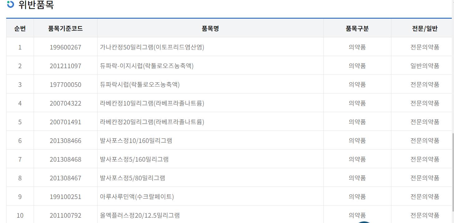Click product 발사포스정10/160밀리그램
The width and height of the screenshot is (454, 223).
136,141
